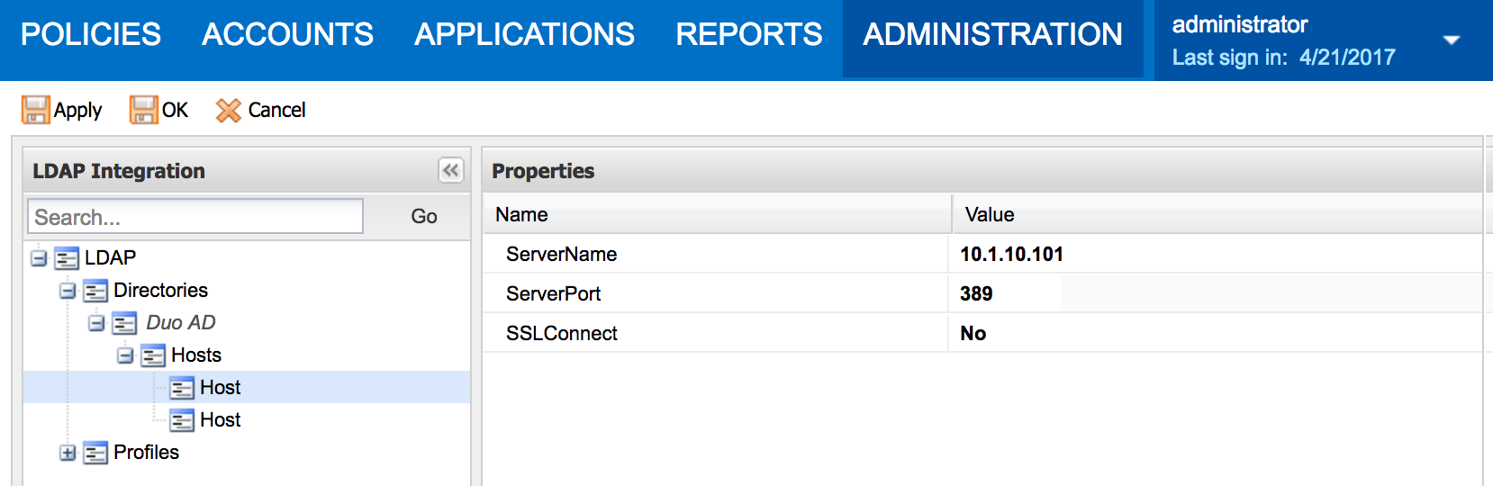Screen dimensions: 1493x486
Task: Click the icon of the unselected Host
Action: pos(182,420)
